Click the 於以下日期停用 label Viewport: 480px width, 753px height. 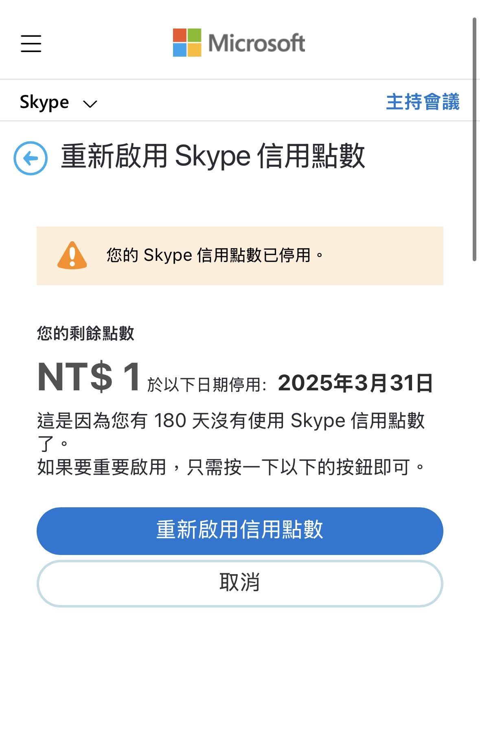pos(207,384)
